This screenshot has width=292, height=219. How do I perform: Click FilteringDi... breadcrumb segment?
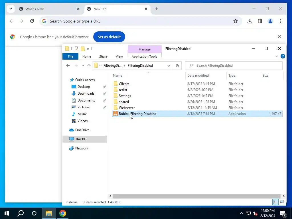(112, 66)
